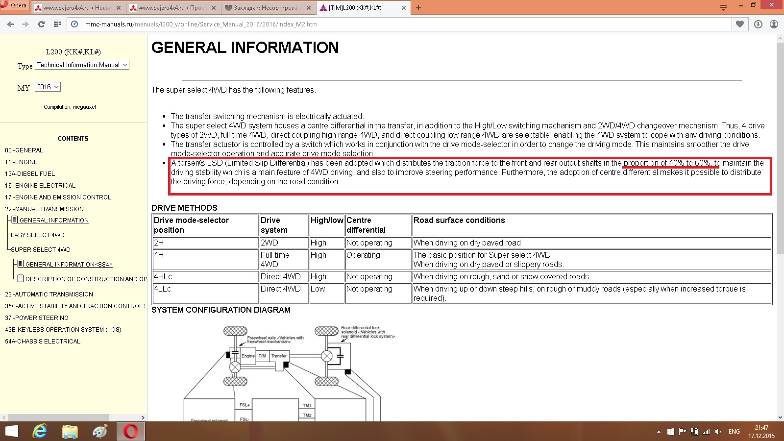Switch to the Закладки bookmarks tab
The image size is (784, 441).
(x=267, y=8)
